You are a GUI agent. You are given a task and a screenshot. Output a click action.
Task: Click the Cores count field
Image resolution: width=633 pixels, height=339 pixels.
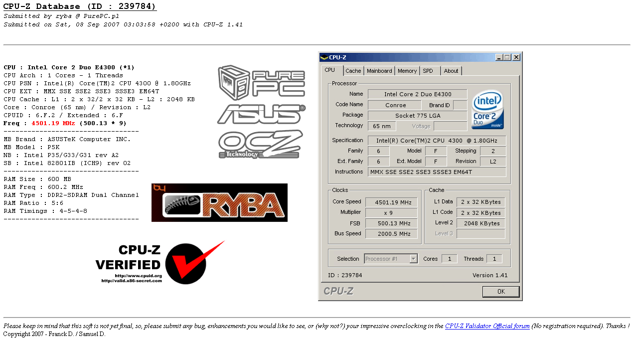point(450,259)
